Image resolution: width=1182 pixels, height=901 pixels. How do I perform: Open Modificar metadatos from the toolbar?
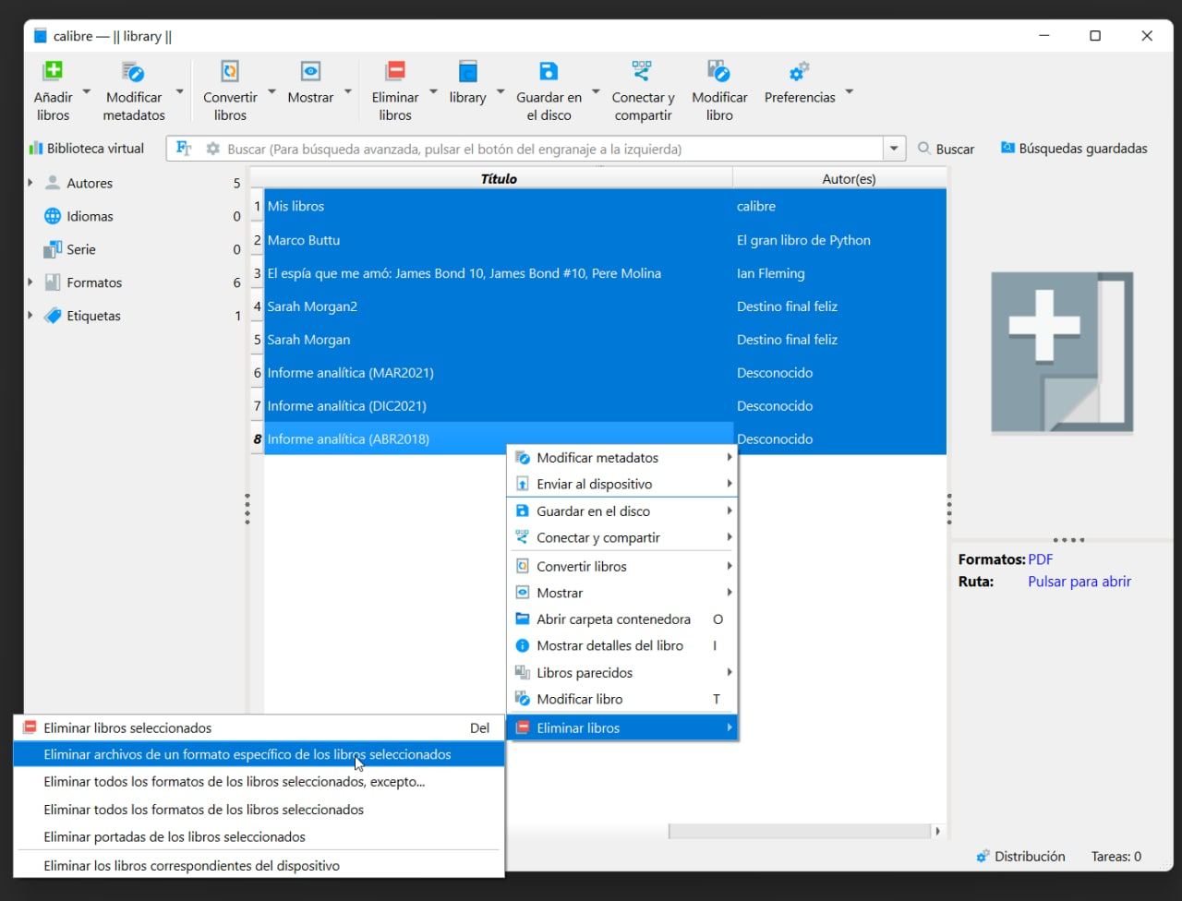(x=134, y=73)
